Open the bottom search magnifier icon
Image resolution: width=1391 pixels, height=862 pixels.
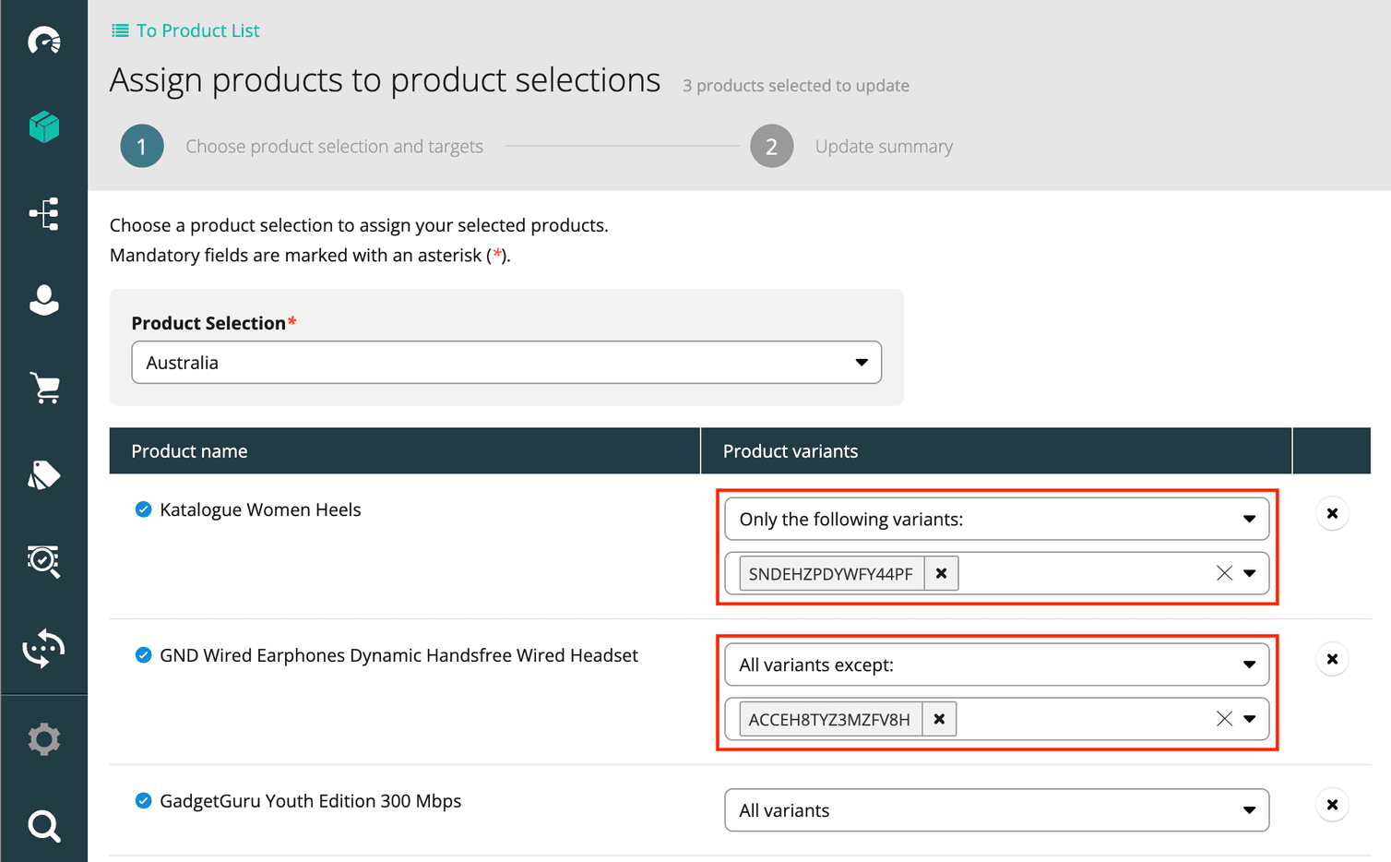point(43,826)
